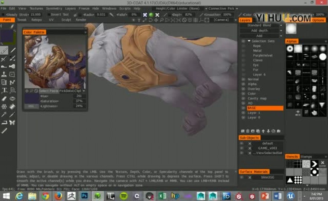Viewport: 328px width, 201px height.
Task: Click the grid icon in camera navigation bar
Action: point(196,20)
